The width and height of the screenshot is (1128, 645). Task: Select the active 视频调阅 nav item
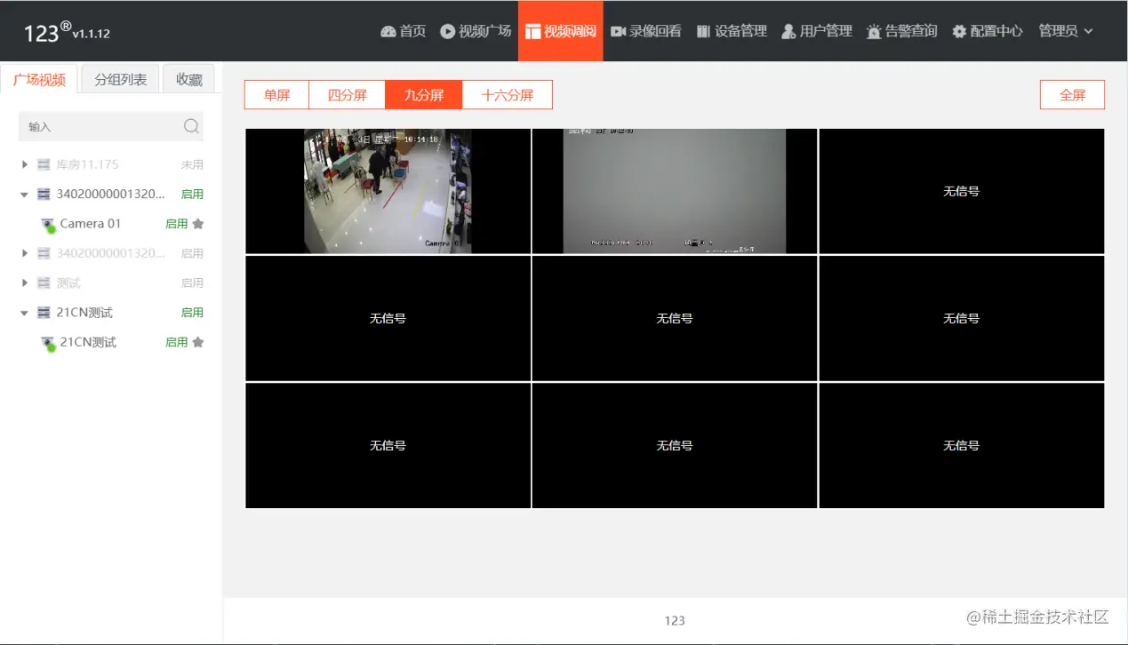coord(560,31)
